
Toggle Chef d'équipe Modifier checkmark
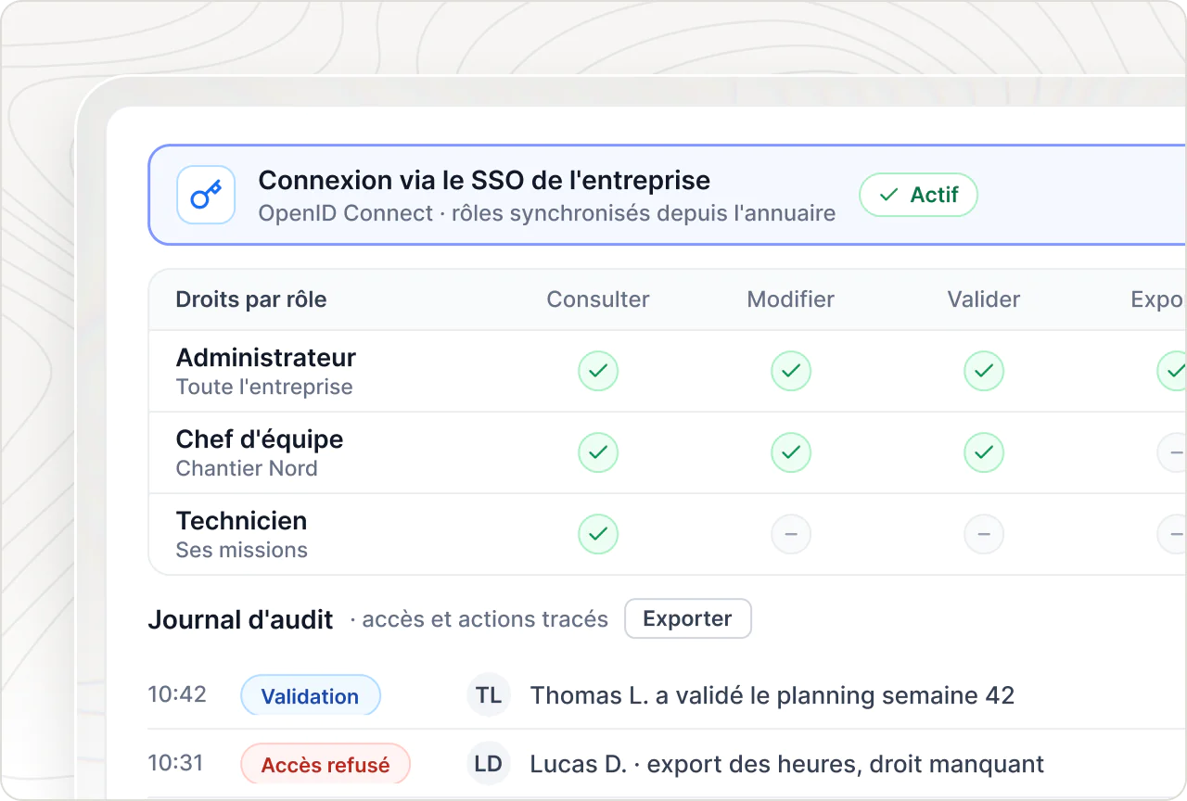791,452
